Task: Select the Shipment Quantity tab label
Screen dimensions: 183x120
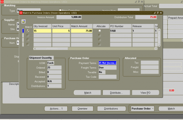Action: pyautogui.click(x=41, y=58)
